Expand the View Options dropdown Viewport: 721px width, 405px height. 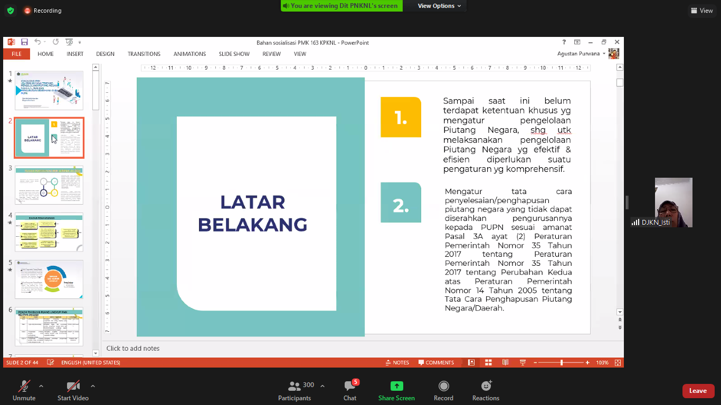click(x=439, y=6)
